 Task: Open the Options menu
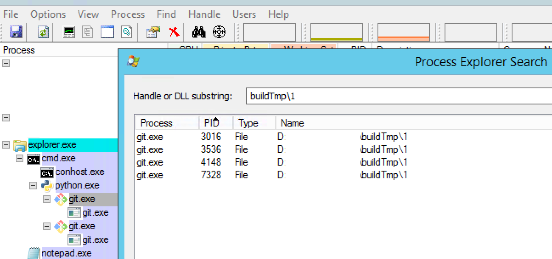pos(48,14)
